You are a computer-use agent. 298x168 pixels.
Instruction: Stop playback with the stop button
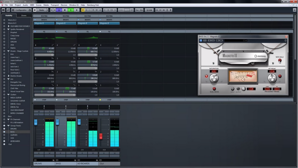point(65,10)
